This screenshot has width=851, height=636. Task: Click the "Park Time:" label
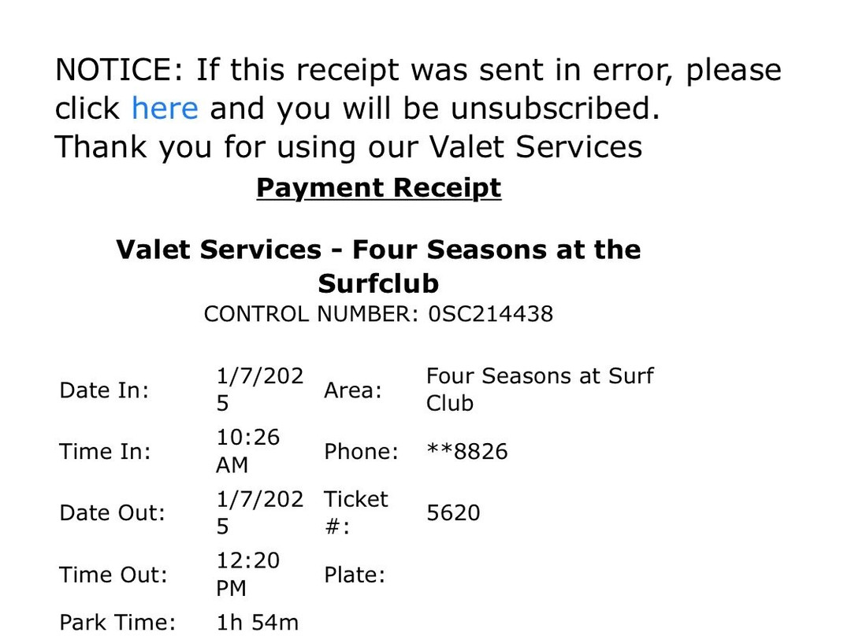pos(117,623)
